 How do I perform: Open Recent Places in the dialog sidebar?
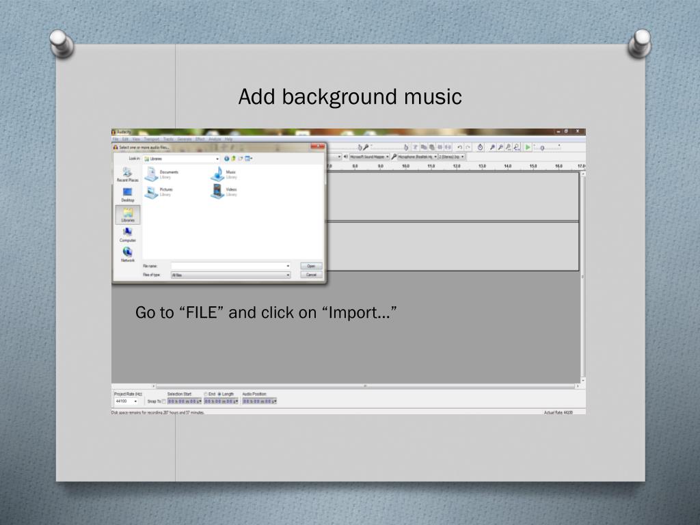click(128, 174)
